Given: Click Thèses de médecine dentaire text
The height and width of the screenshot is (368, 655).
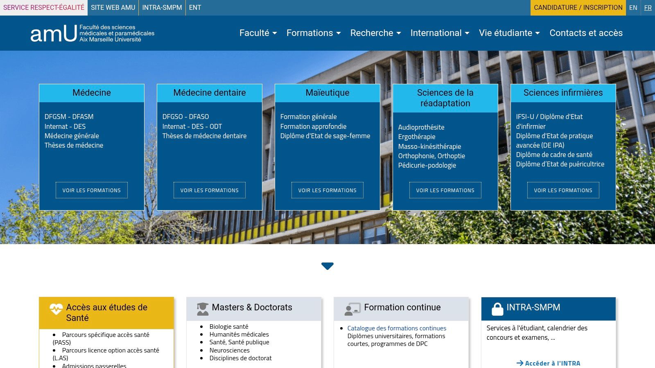Looking at the screenshot, I should [204, 136].
